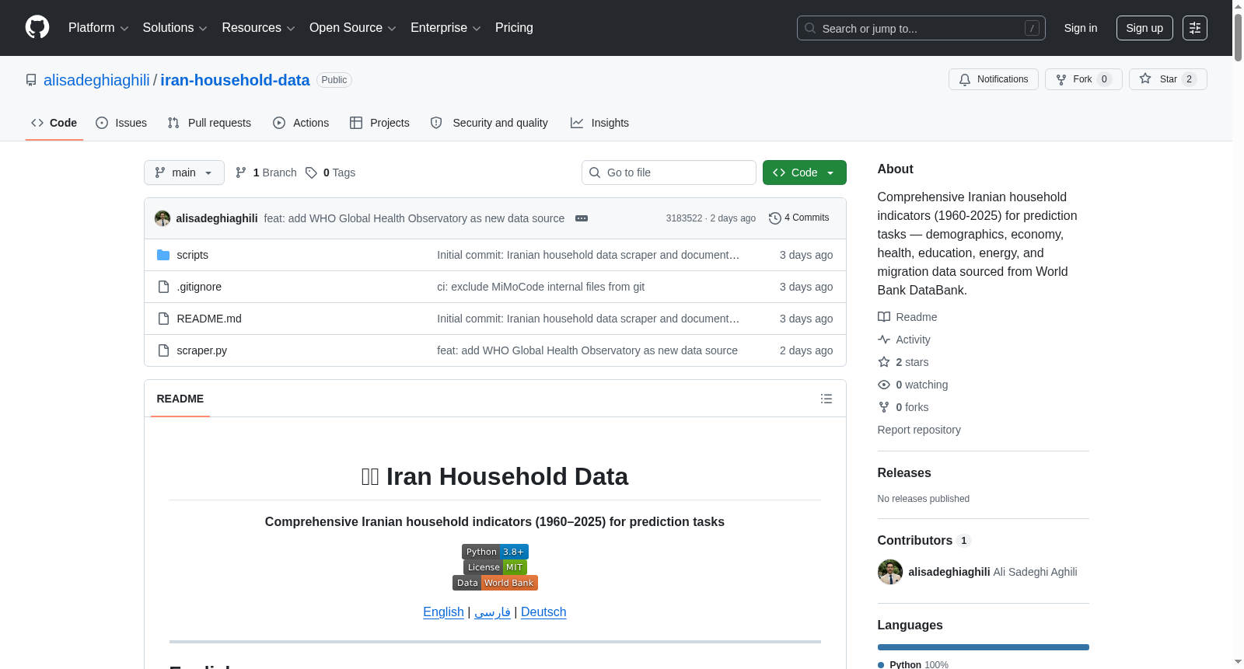Image resolution: width=1244 pixels, height=669 pixels.
Task: Open the README outline list icon
Action: tap(826, 399)
